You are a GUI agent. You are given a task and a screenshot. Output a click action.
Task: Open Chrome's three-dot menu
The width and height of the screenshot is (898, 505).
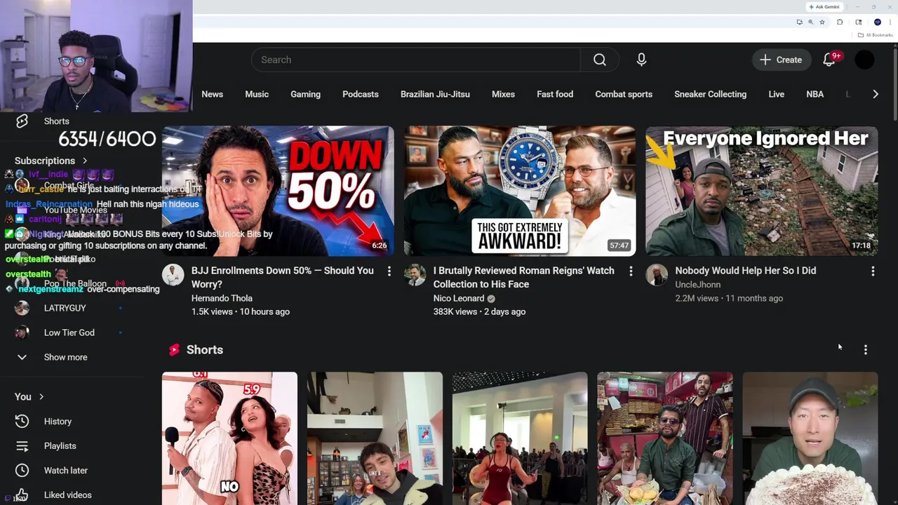coord(890,22)
